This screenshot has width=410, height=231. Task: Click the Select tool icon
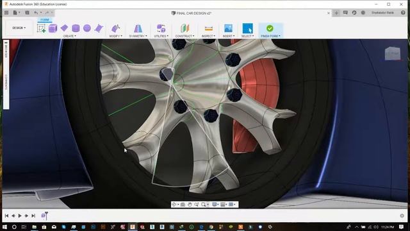[x=248, y=28]
